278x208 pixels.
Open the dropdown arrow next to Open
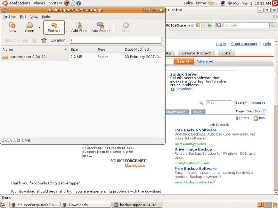coord(39,27)
